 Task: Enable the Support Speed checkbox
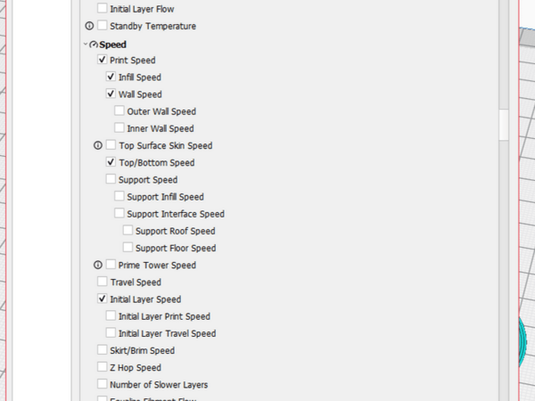pyautogui.click(x=111, y=180)
